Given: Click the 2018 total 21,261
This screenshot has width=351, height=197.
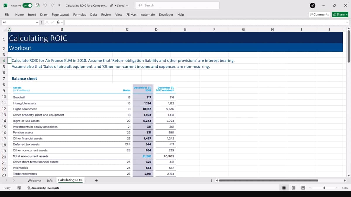Looking at the screenshot, I should 147,156.
